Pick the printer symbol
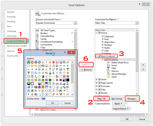Screen dimensions: 153x126 pos(43,66)
